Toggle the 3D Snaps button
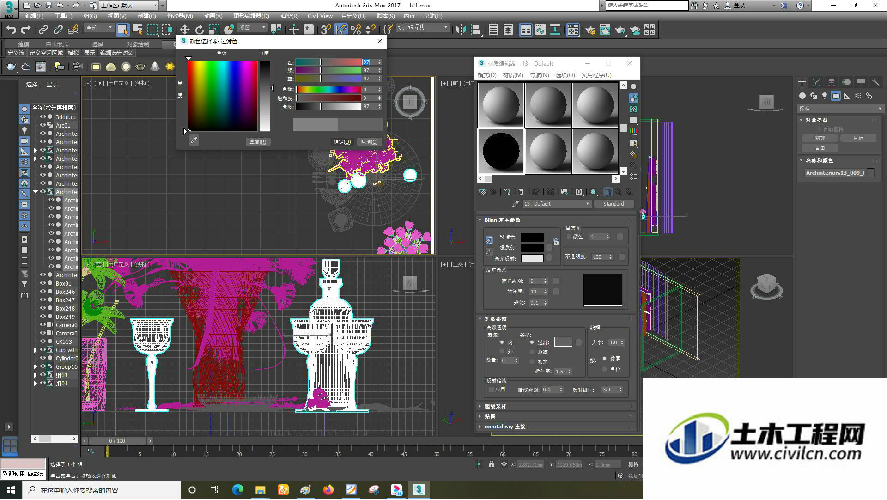The width and height of the screenshot is (887, 500). click(x=326, y=30)
